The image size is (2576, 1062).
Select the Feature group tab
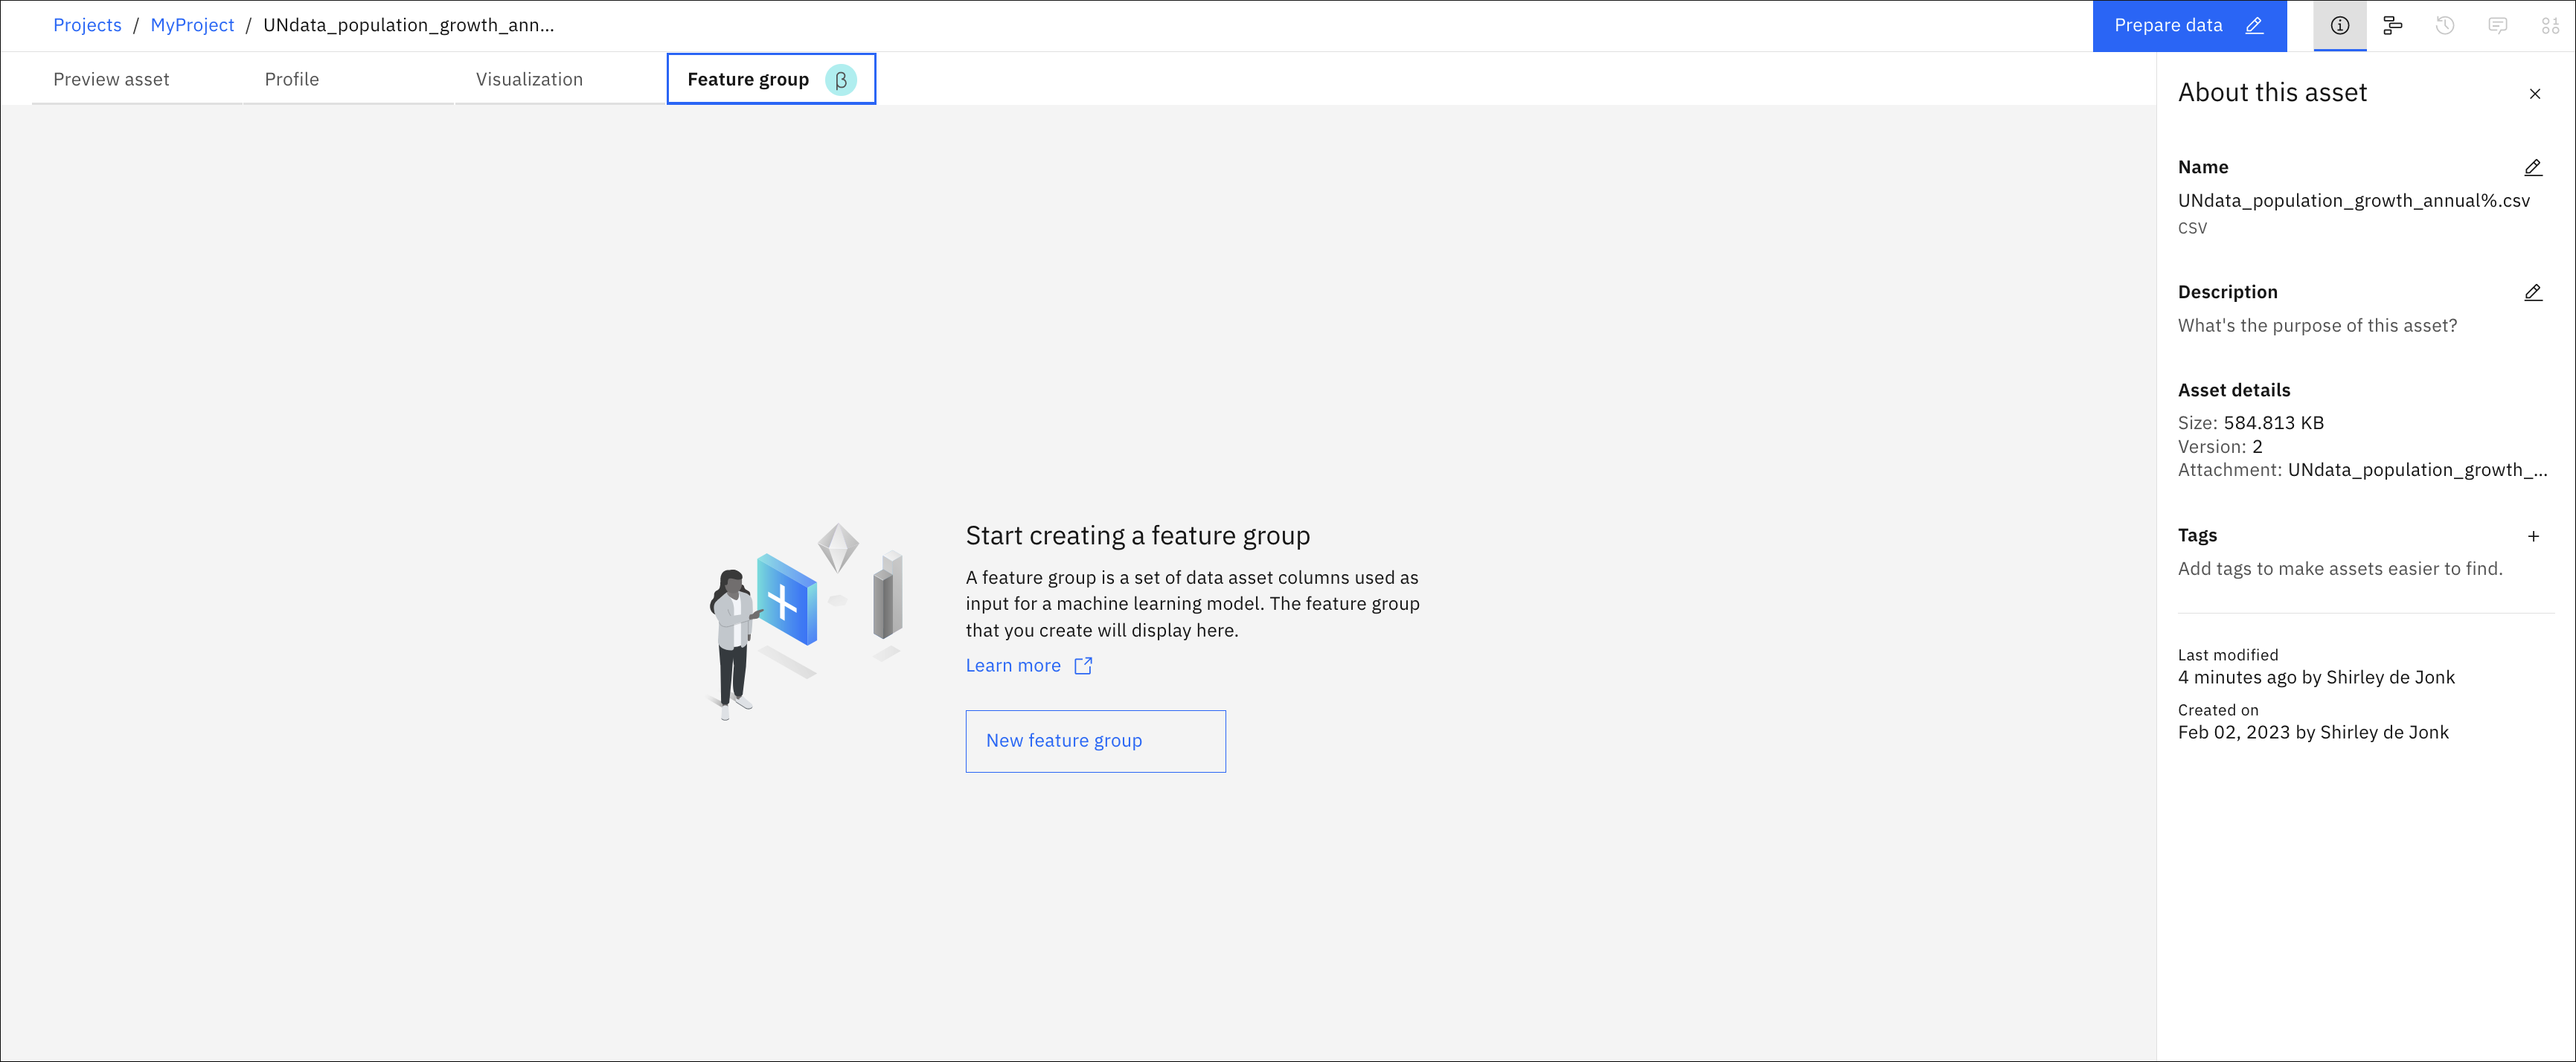click(x=771, y=79)
